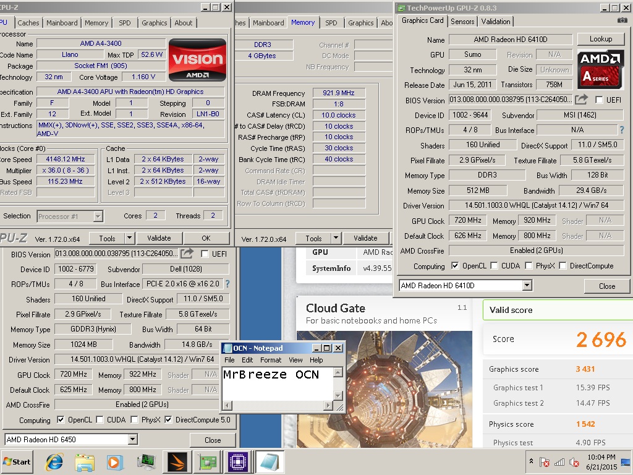The image size is (633, 475).
Task: Click the OK button in CPU-Z
Action: (x=206, y=238)
